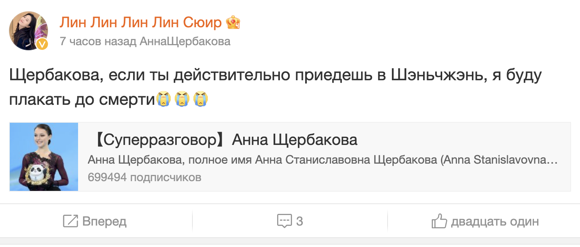Open the username link Лин Лин Лин Лин Сюир

(x=141, y=23)
